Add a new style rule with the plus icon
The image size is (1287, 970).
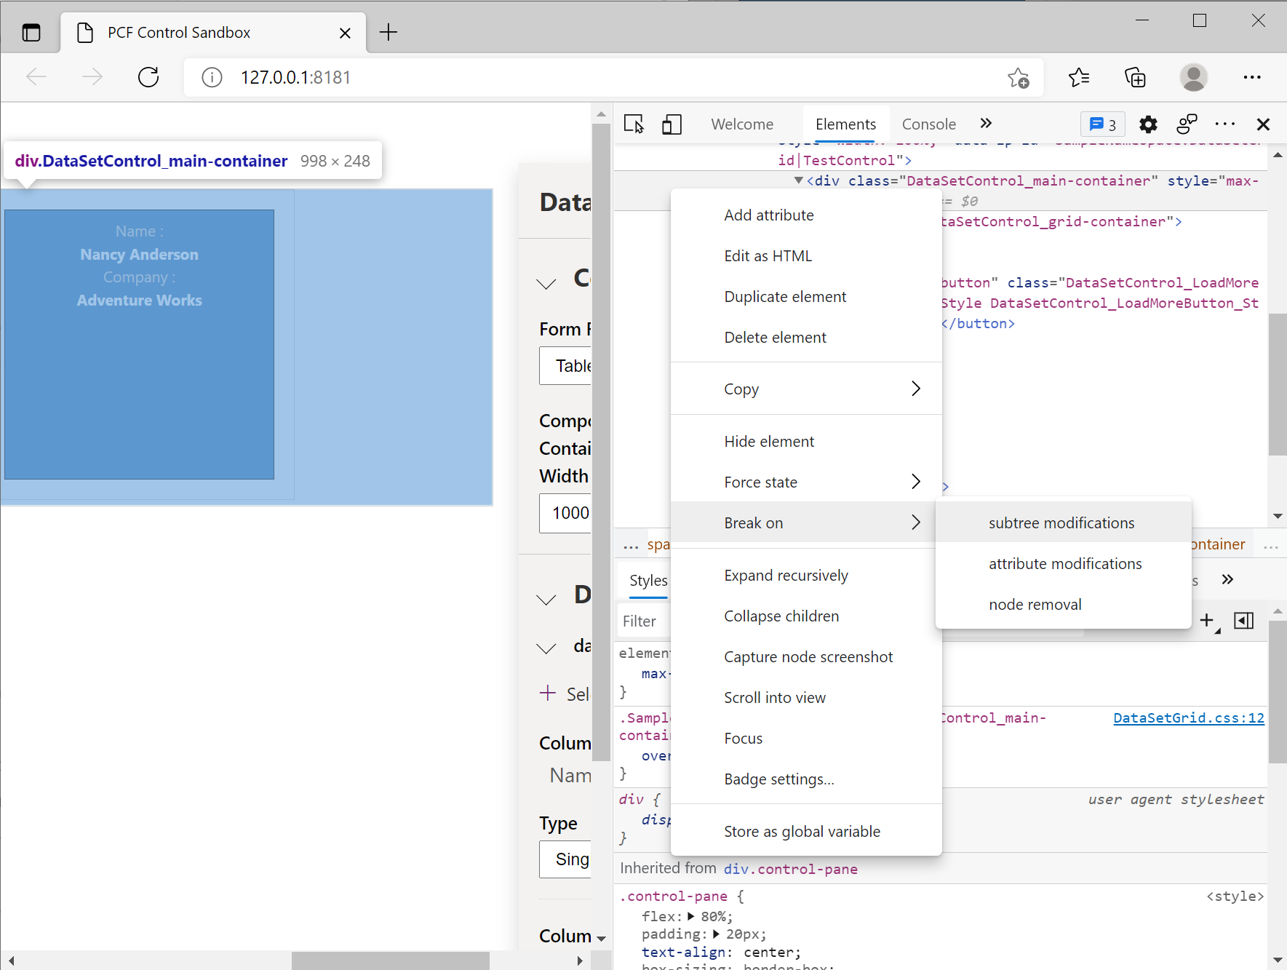click(1206, 621)
